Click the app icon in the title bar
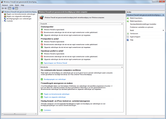Image resolution: width=166 pixels, height=119 pixels. pyautogui.click(x=2, y=2)
